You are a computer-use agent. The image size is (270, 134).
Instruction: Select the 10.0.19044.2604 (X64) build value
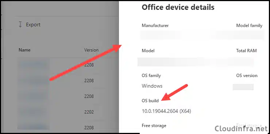click(x=166, y=111)
